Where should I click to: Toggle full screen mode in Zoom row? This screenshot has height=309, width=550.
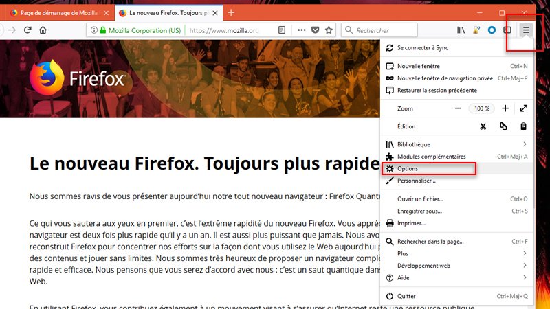point(524,108)
